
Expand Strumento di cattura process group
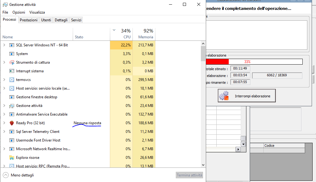(4, 62)
